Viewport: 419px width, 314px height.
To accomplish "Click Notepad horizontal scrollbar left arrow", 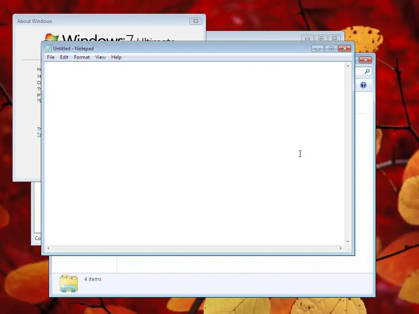I will point(48,248).
